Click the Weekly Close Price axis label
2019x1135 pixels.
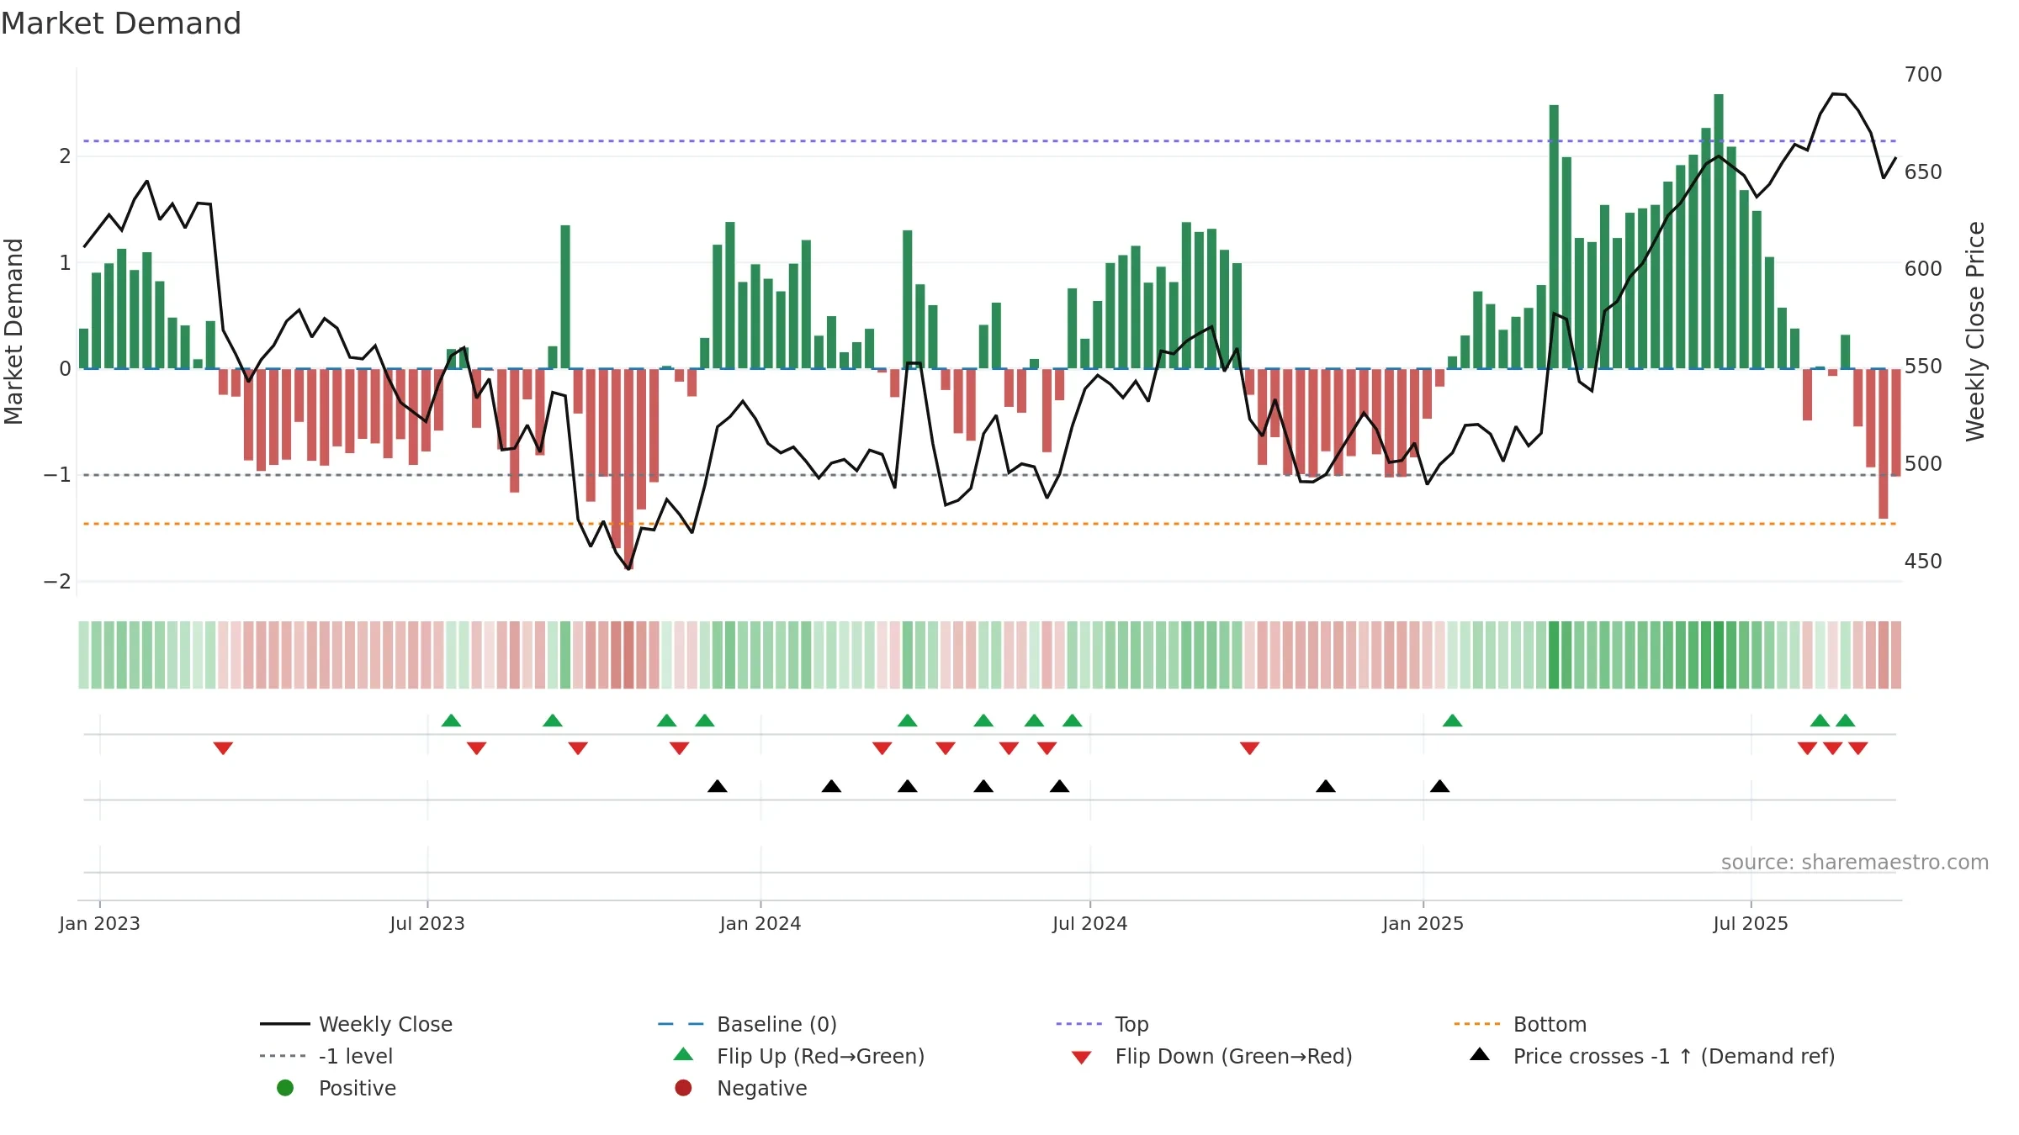coord(1975,331)
